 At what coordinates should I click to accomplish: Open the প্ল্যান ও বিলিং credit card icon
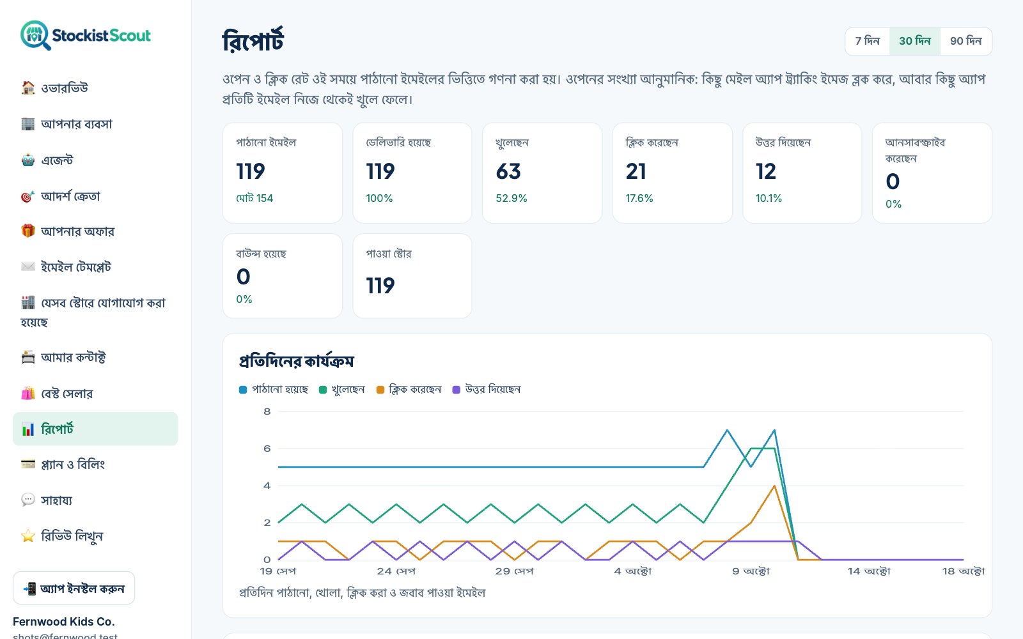(x=28, y=464)
